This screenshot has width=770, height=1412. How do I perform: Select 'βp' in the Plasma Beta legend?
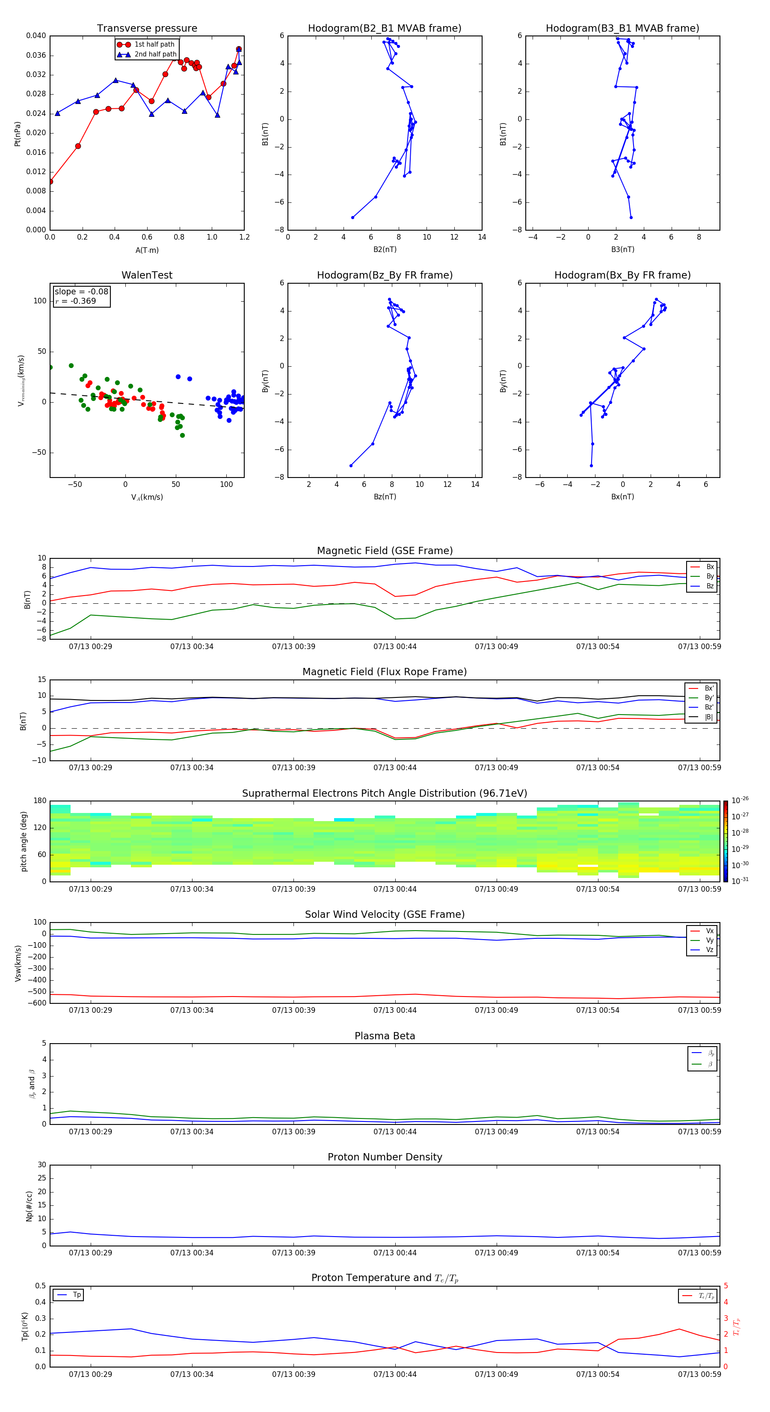click(x=703, y=1053)
